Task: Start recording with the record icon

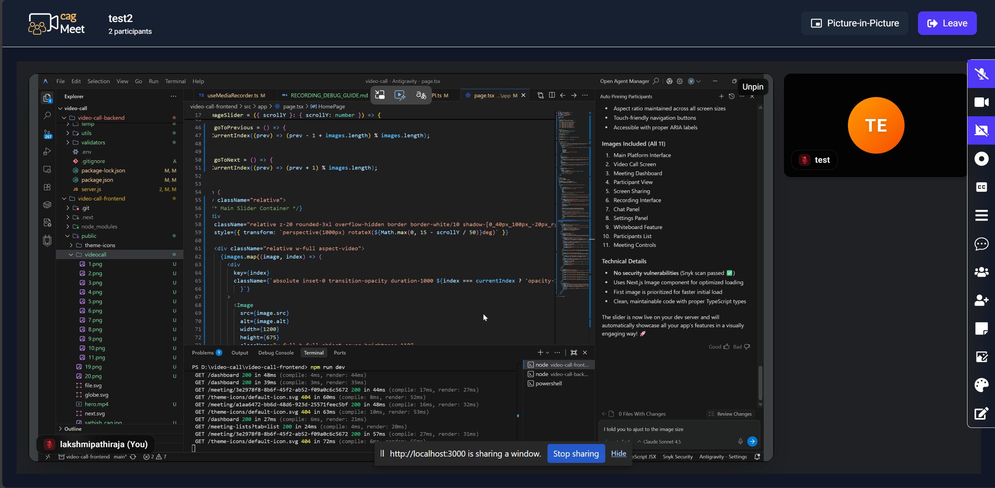Action: coord(981,159)
